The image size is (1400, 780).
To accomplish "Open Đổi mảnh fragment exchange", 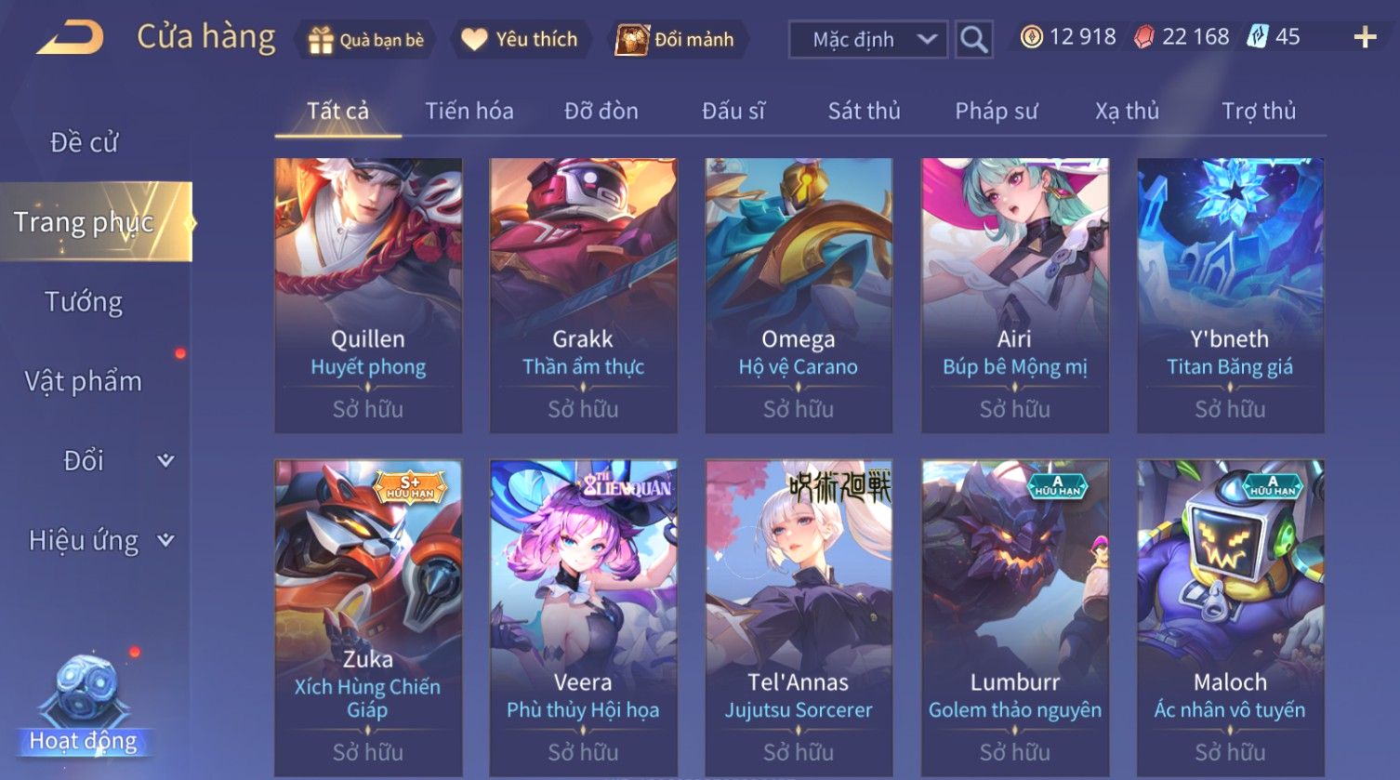I will click(676, 40).
